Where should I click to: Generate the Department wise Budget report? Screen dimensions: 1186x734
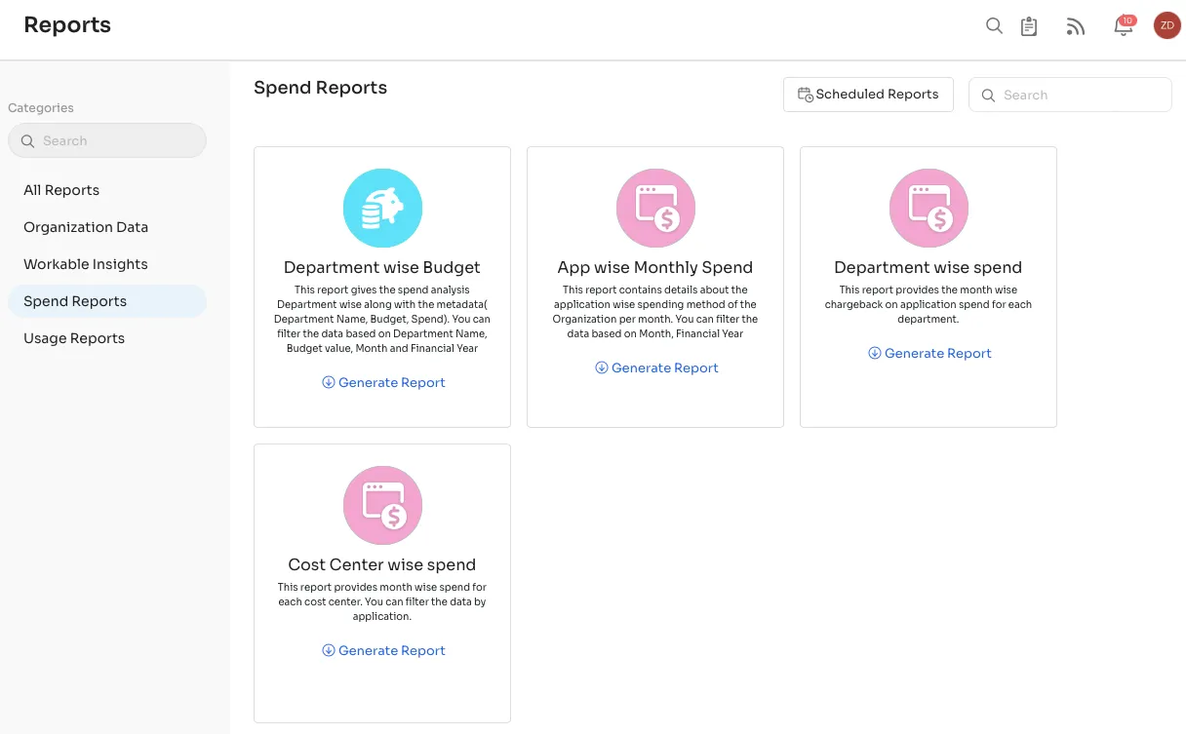point(383,382)
